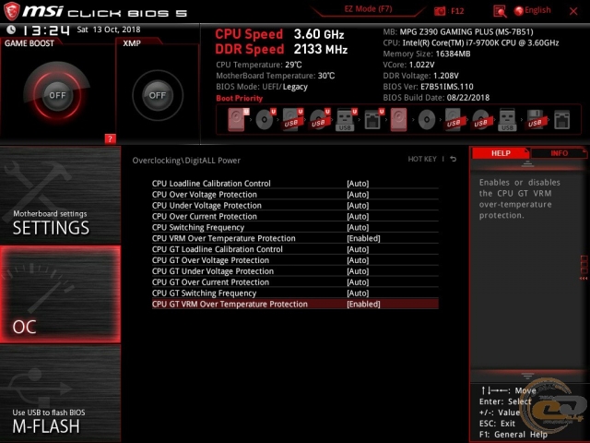The height and width of the screenshot is (443, 590).
Task: Close the BIOS with the red X
Action: [573, 11]
